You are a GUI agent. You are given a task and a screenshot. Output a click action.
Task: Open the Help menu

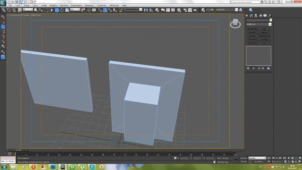coord(124,6)
